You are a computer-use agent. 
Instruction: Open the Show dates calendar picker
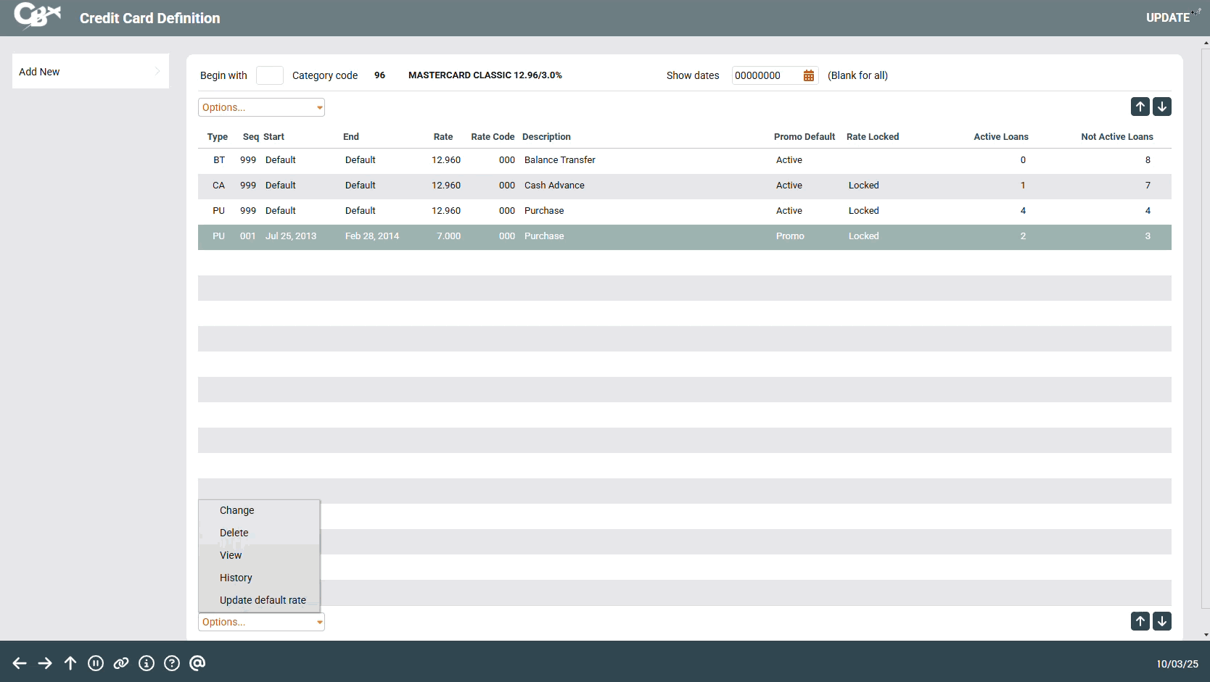click(808, 75)
